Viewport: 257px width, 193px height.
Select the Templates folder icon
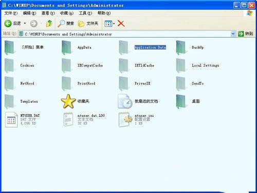9,101
